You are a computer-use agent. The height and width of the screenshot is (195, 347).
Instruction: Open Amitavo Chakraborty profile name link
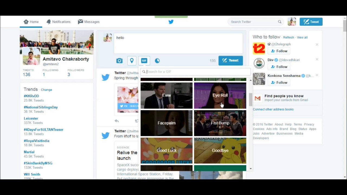pos(66,59)
